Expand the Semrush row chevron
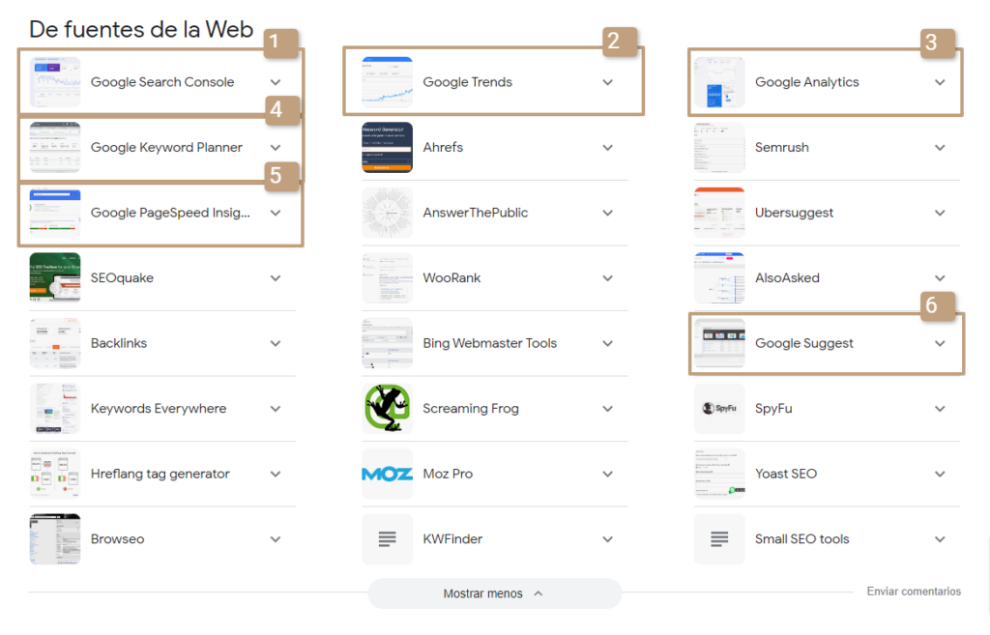Screen dimensions: 990x635 [940, 148]
